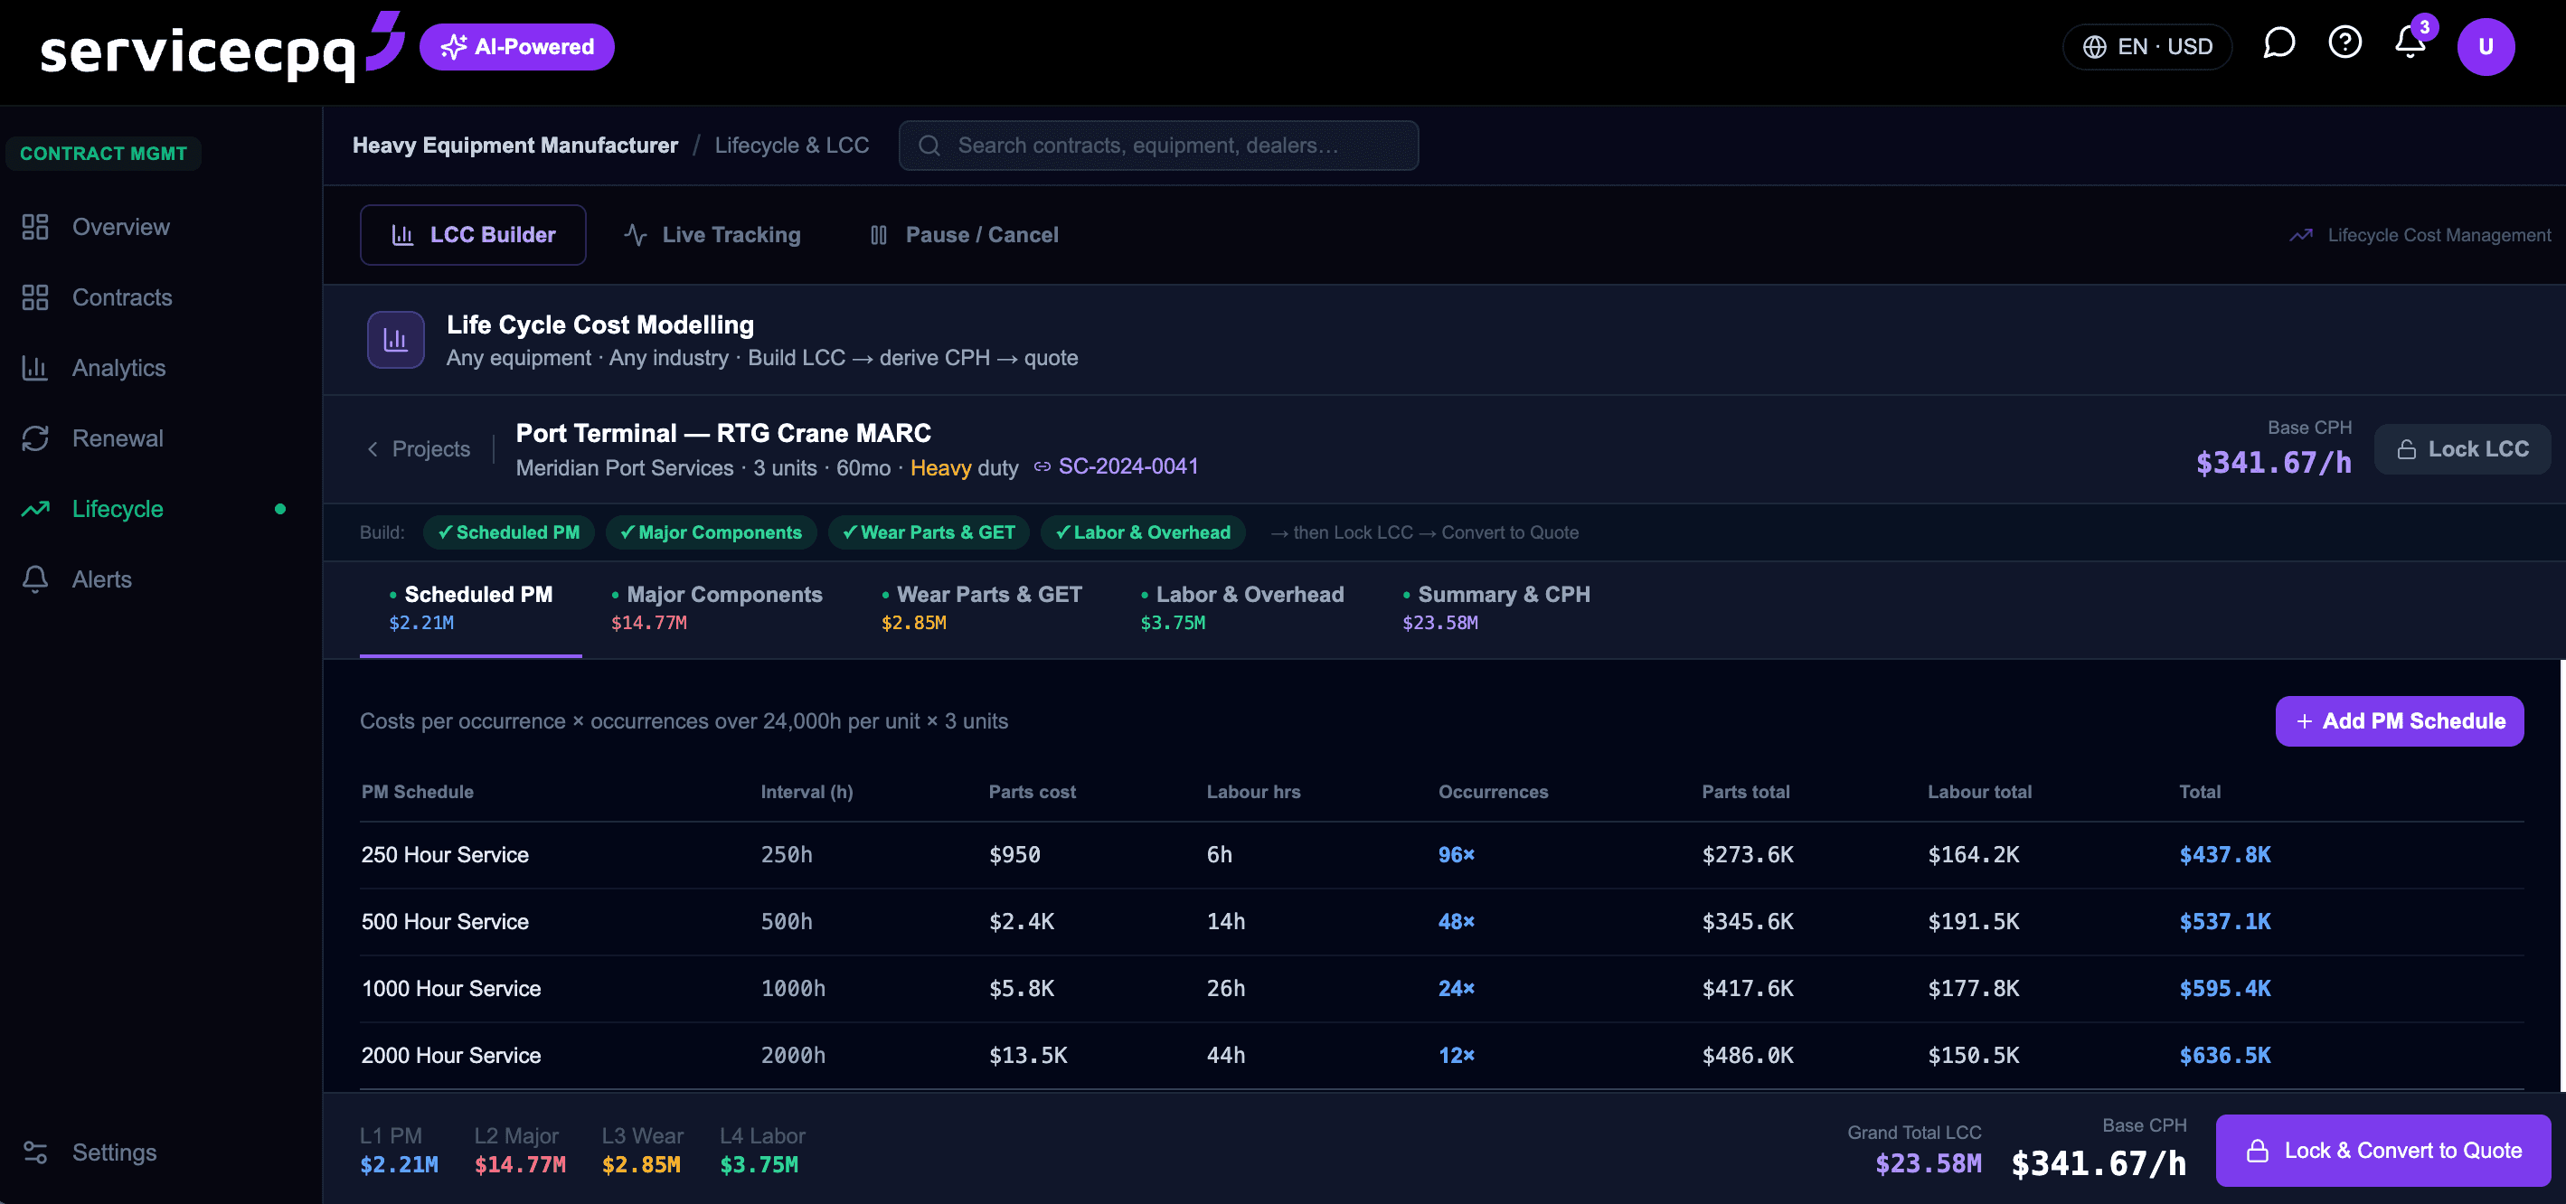The width and height of the screenshot is (2566, 1204).
Task: Open the EN · USD language selector
Action: (2146, 47)
